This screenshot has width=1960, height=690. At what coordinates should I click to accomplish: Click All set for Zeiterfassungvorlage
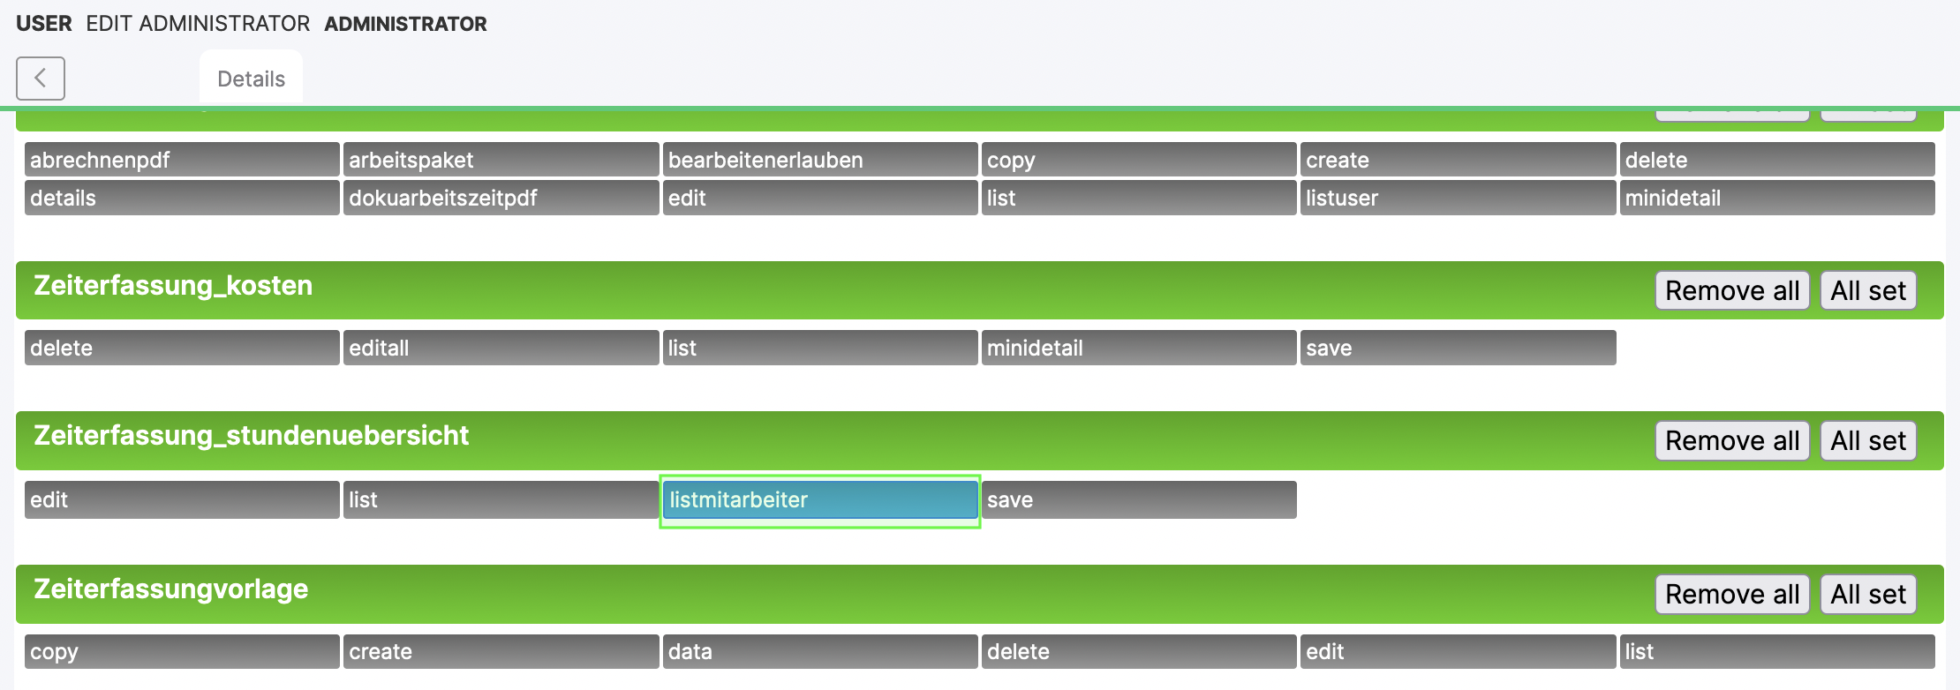coord(1867,594)
